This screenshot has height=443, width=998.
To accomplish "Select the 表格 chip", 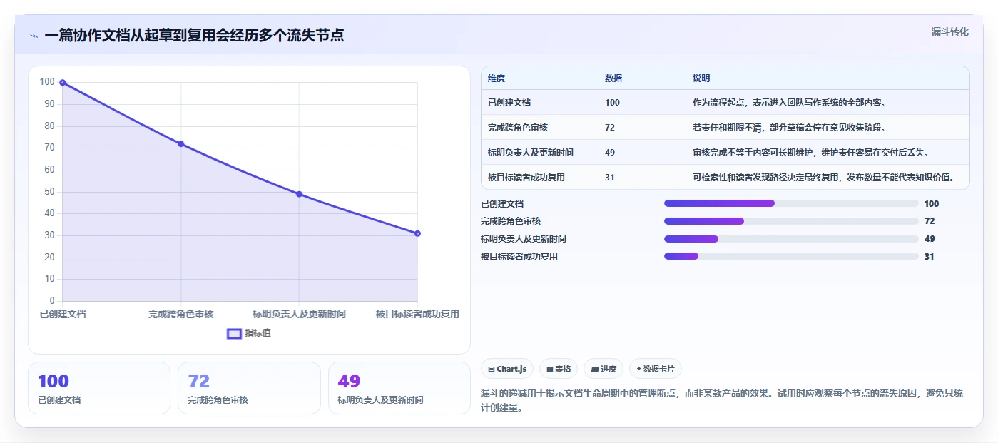I will [559, 369].
